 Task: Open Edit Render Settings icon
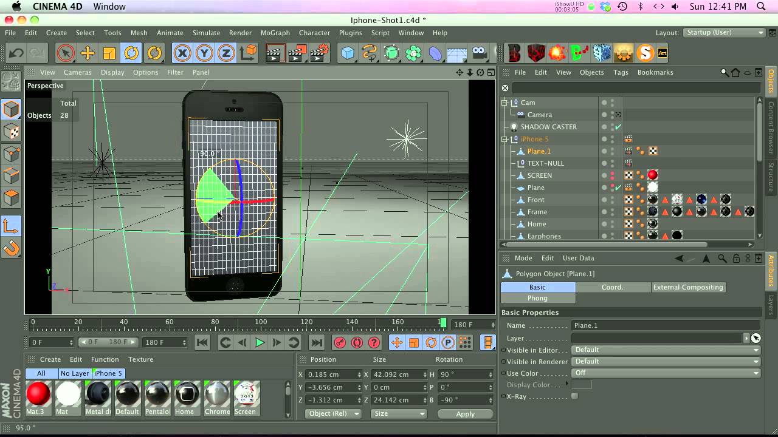(319, 53)
